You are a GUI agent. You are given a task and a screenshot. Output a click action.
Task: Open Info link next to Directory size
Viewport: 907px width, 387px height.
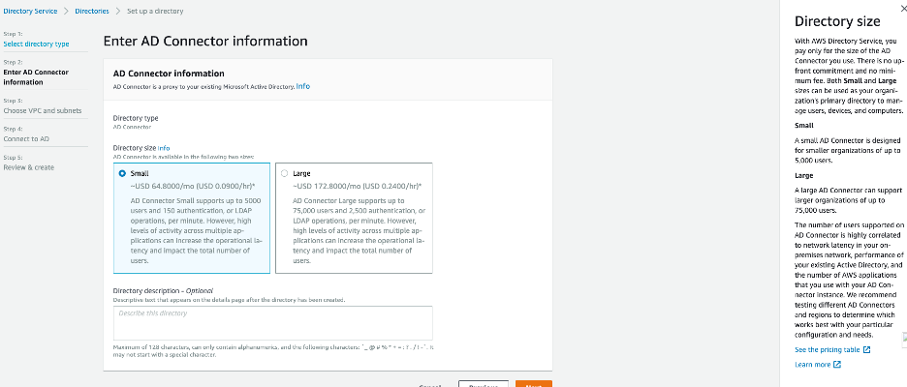coord(164,148)
